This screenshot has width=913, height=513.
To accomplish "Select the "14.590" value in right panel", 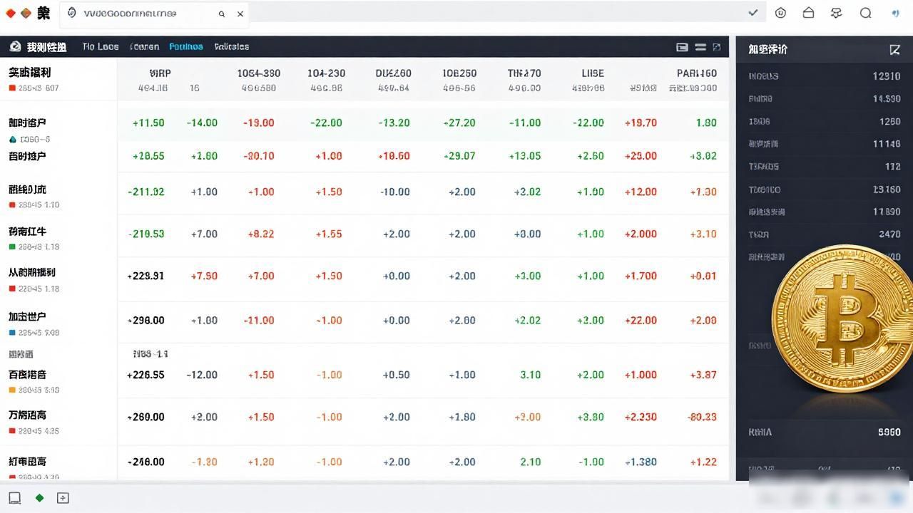I will [887, 99].
